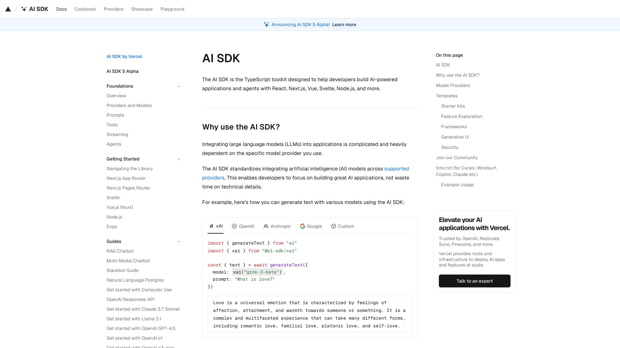This screenshot has height=348, width=620.
Task: Jump to Frameworks in page outline
Action: tap(454, 127)
